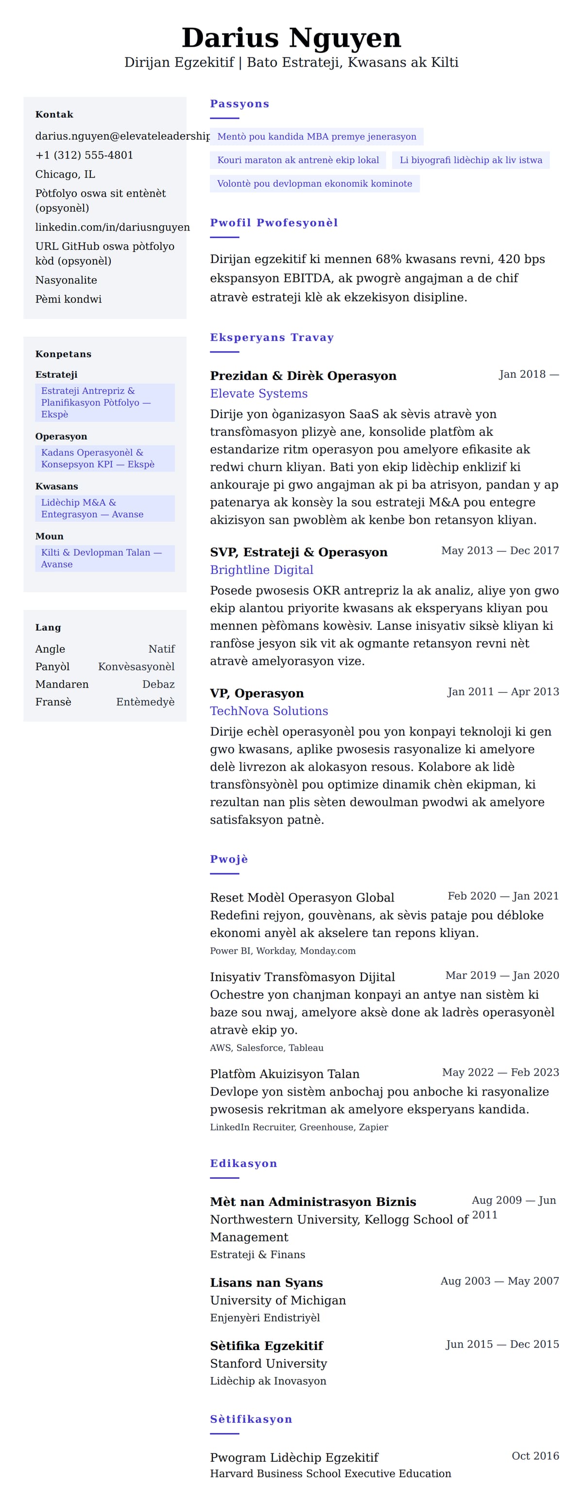Select the 'Kadans Operasyonèl' skill tag
Screen dimensions: 583x1505
(104, 459)
